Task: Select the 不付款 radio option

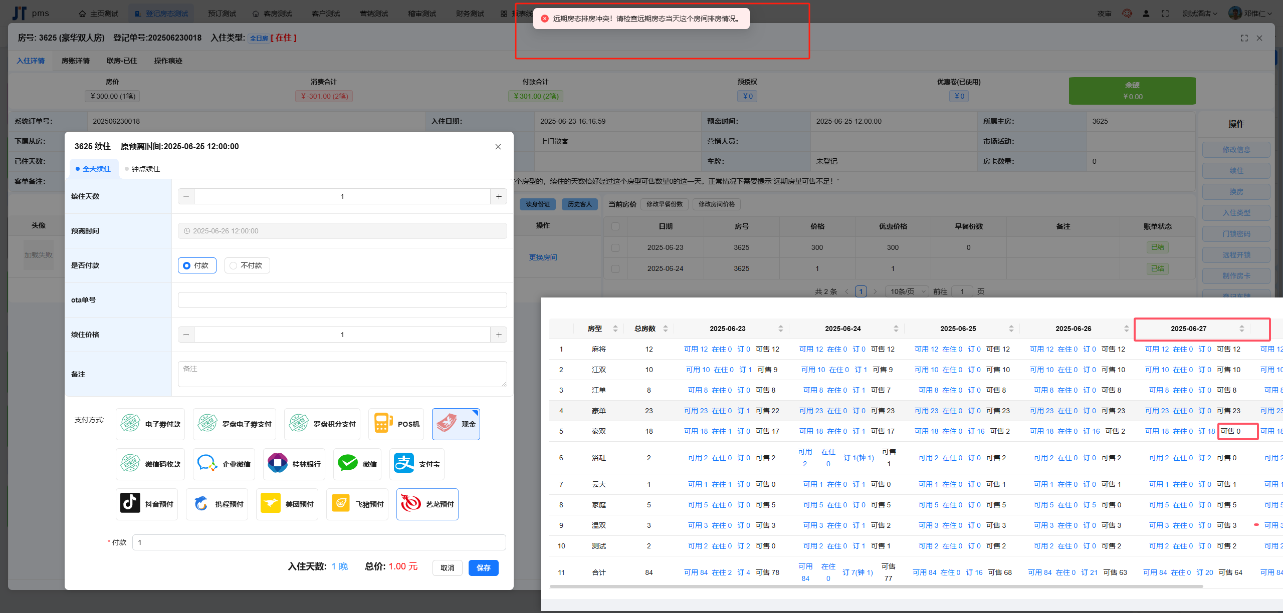Action: [x=247, y=265]
